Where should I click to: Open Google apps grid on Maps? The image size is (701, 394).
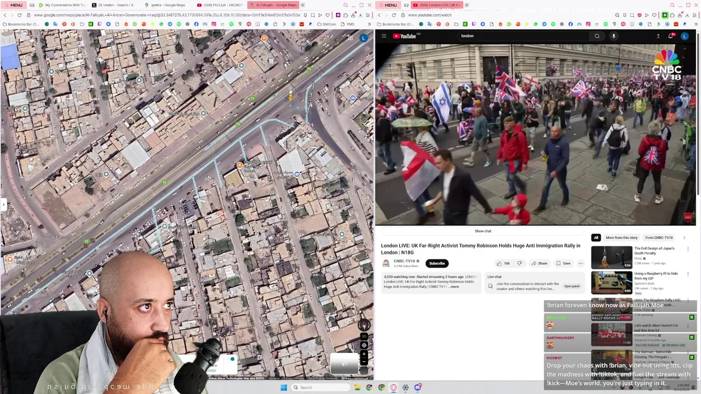tap(350, 38)
